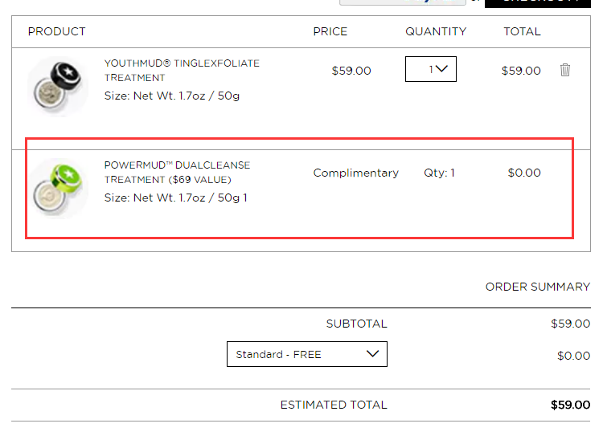This screenshot has height=448, width=603.
Task: Click the PRODUCT column header
Action: click(x=57, y=31)
